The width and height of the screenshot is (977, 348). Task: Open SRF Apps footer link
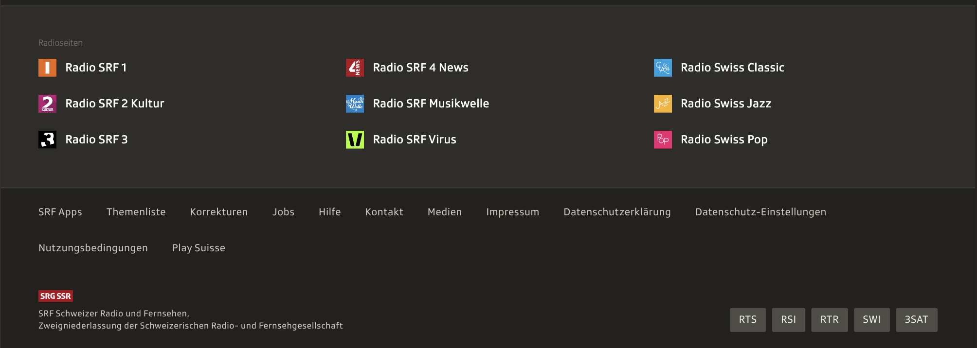pos(60,212)
